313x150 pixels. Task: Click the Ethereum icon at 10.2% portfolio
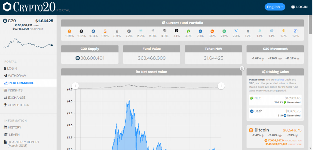[81, 31]
